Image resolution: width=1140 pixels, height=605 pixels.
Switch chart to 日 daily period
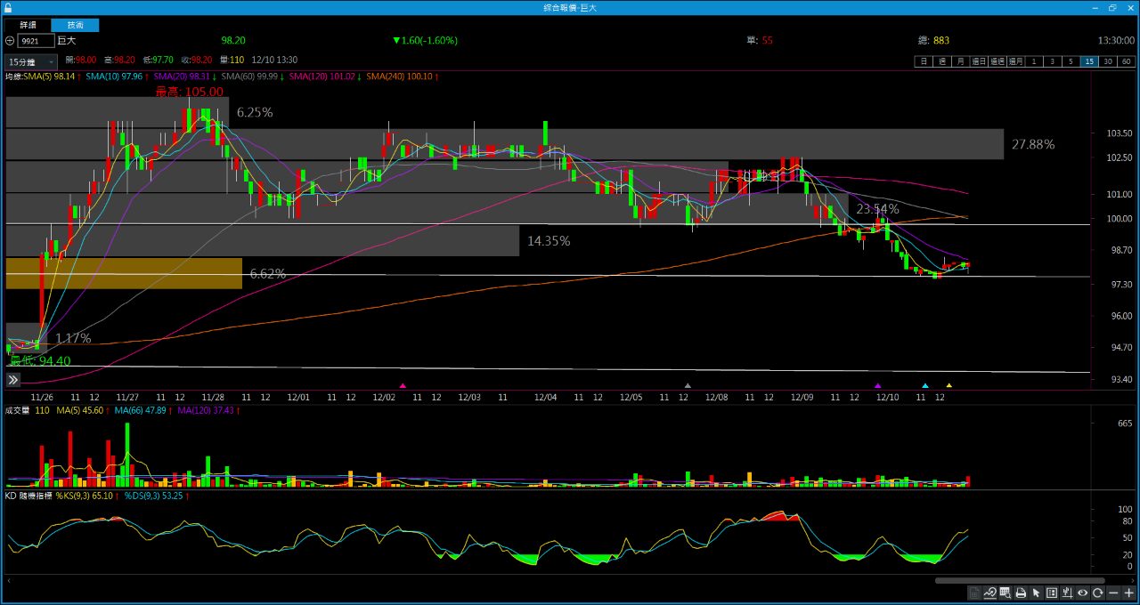[923, 61]
